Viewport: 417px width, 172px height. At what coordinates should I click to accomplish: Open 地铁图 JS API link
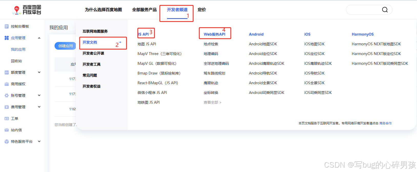coord(149,102)
